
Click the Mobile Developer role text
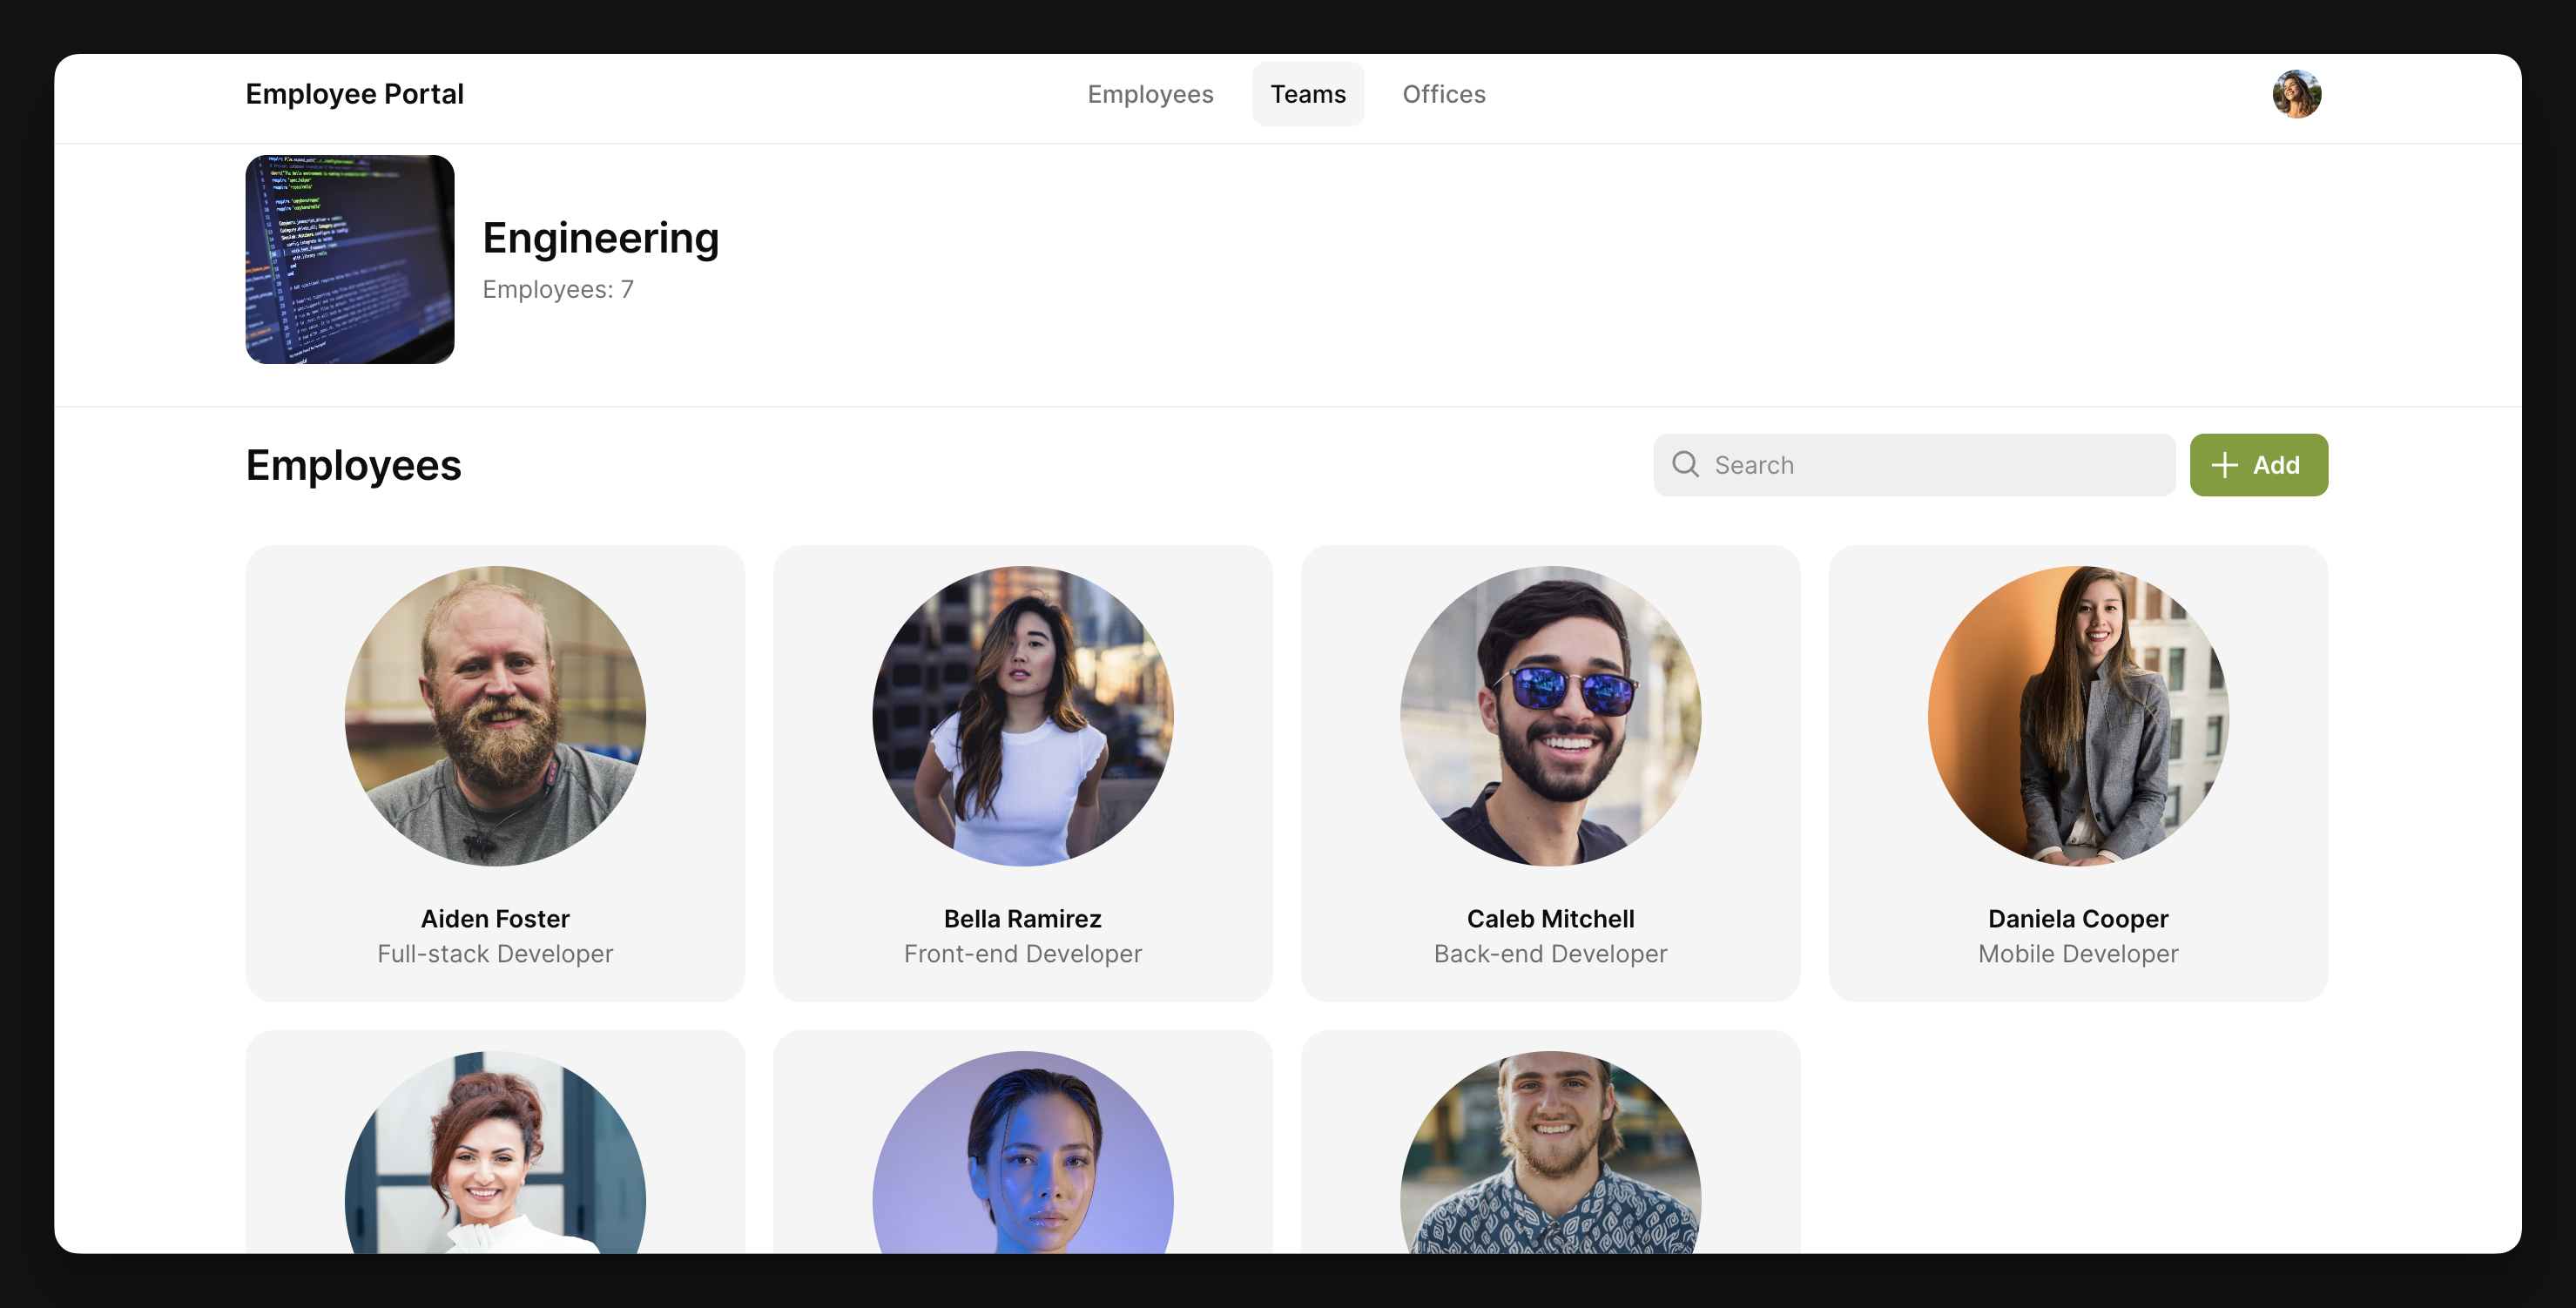click(2078, 954)
